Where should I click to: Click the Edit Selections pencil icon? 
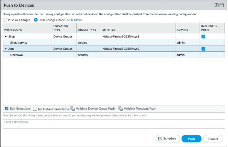[x=7, y=109]
